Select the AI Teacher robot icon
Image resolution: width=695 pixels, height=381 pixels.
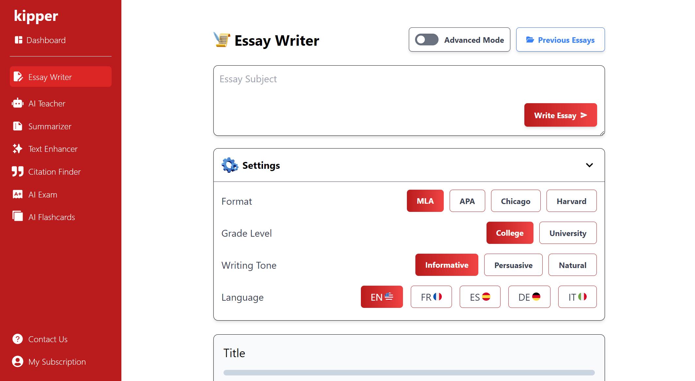coord(18,103)
